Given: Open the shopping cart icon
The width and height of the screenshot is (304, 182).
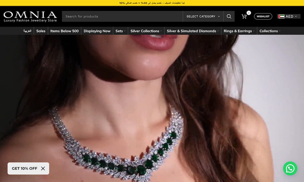Looking at the screenshot, I should click(244, 16).
